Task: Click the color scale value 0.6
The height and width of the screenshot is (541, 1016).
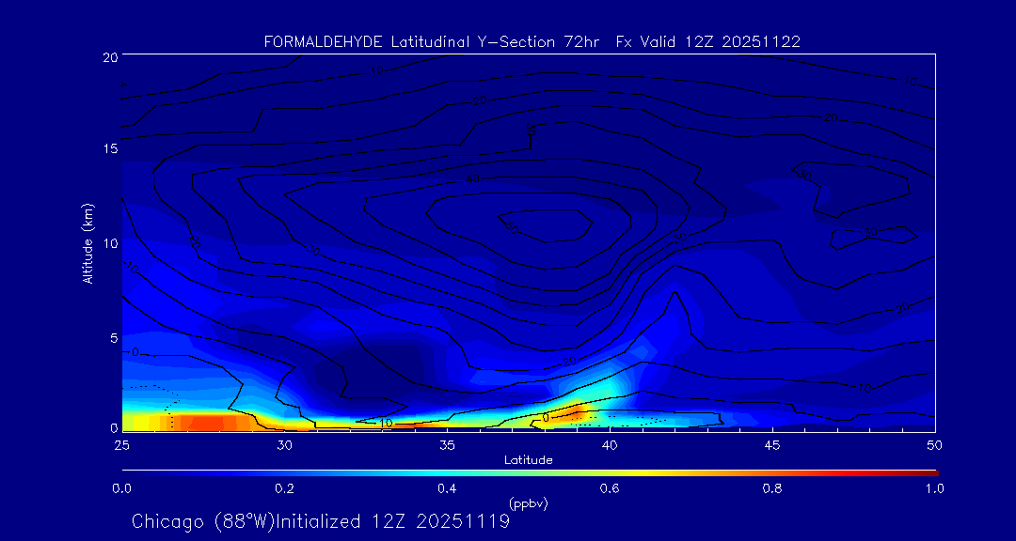Action: coord(609,488)
